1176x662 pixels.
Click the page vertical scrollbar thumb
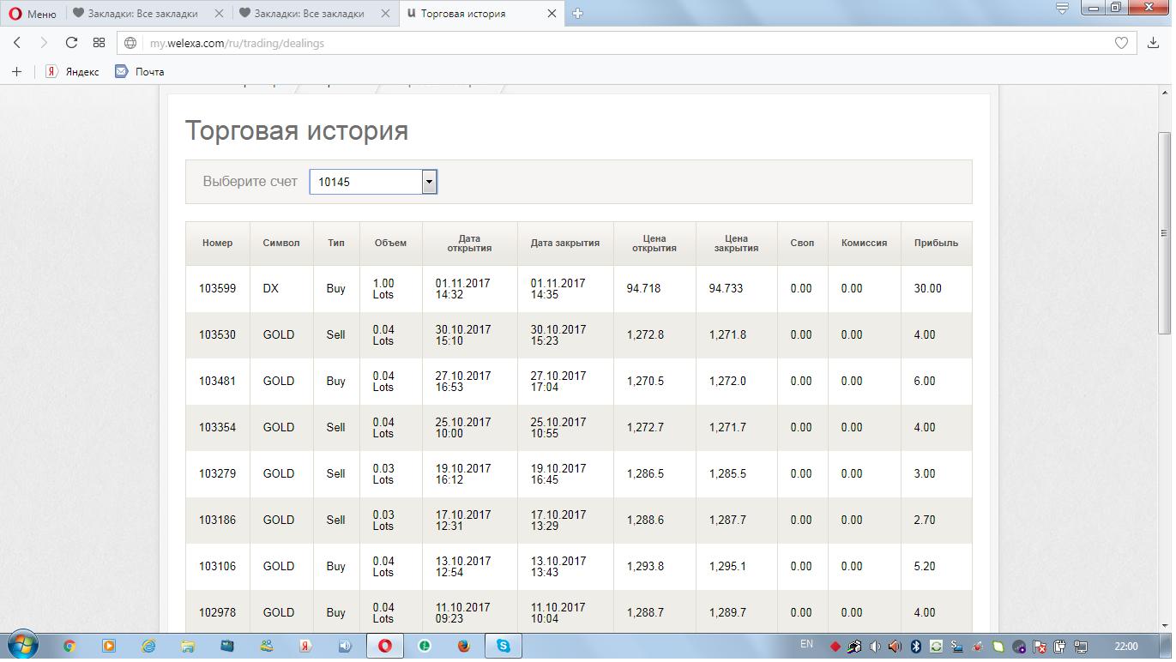pos(1164,232)
